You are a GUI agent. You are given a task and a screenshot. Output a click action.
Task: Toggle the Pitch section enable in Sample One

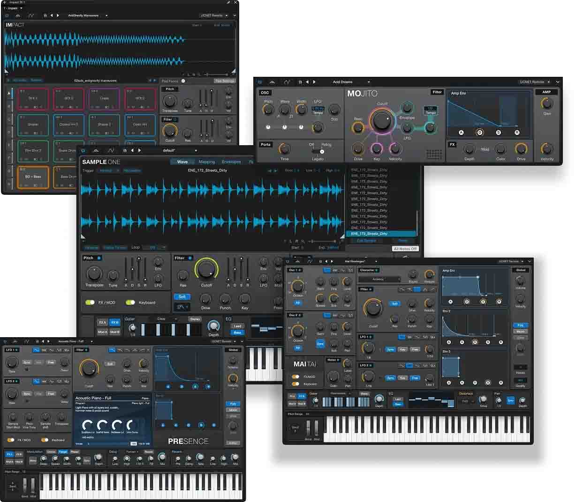click(99, 258)
